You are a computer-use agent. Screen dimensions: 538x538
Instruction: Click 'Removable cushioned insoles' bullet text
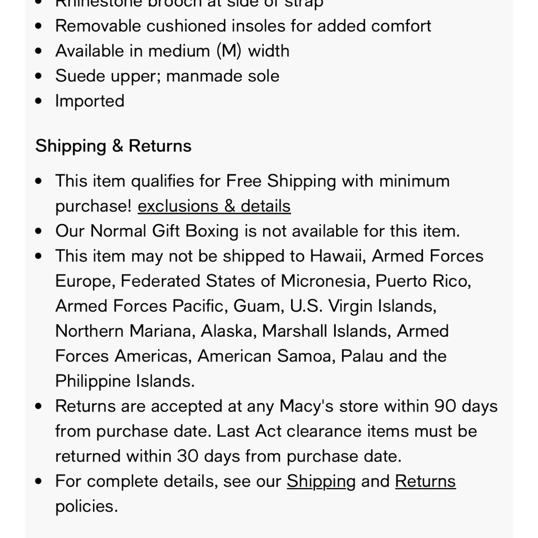(243, 26)
